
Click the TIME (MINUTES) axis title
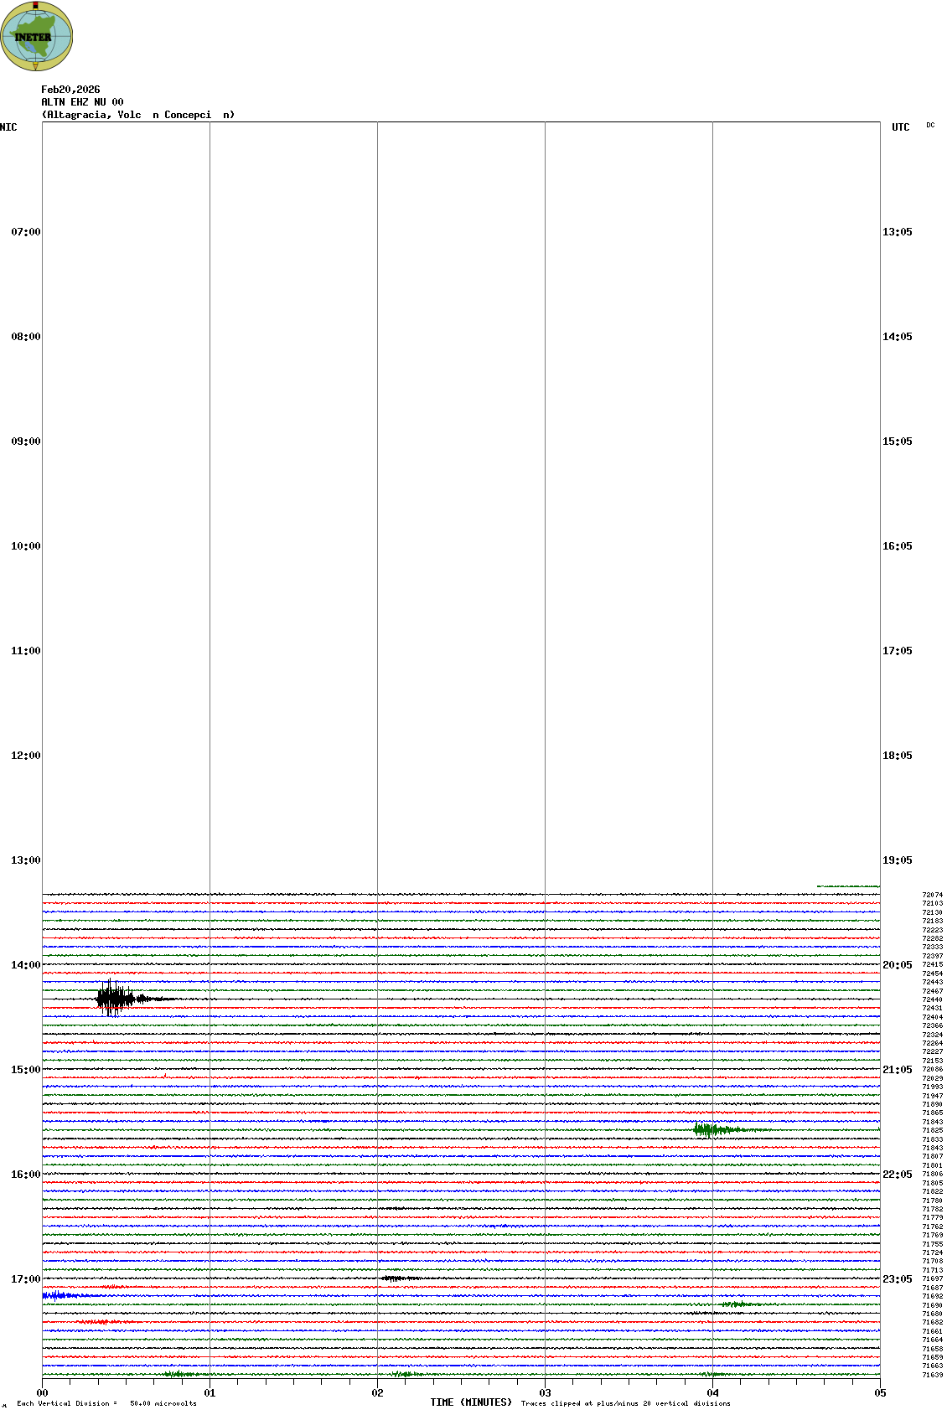click(x=471, y=1402)
